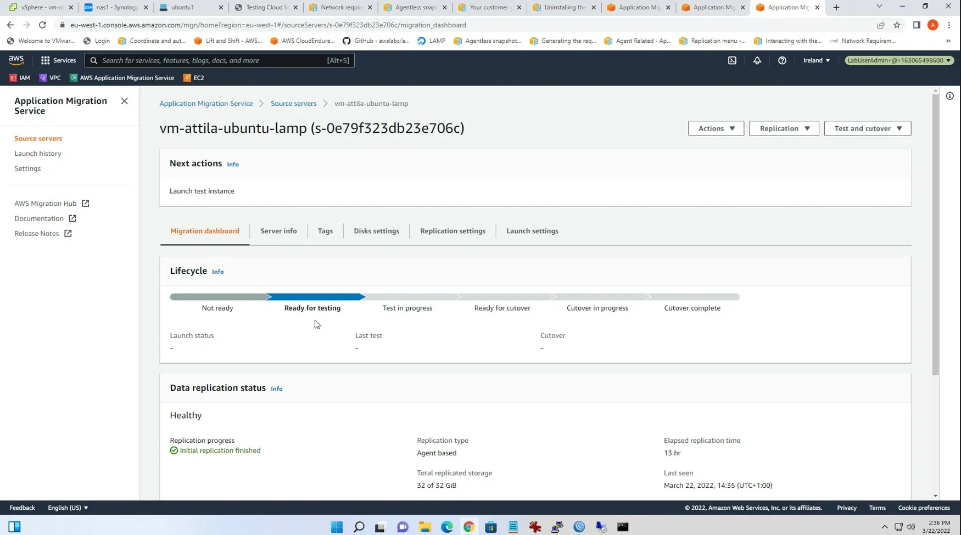Open Chrome profile avatar
961x535 pixels.
(933, 25)
